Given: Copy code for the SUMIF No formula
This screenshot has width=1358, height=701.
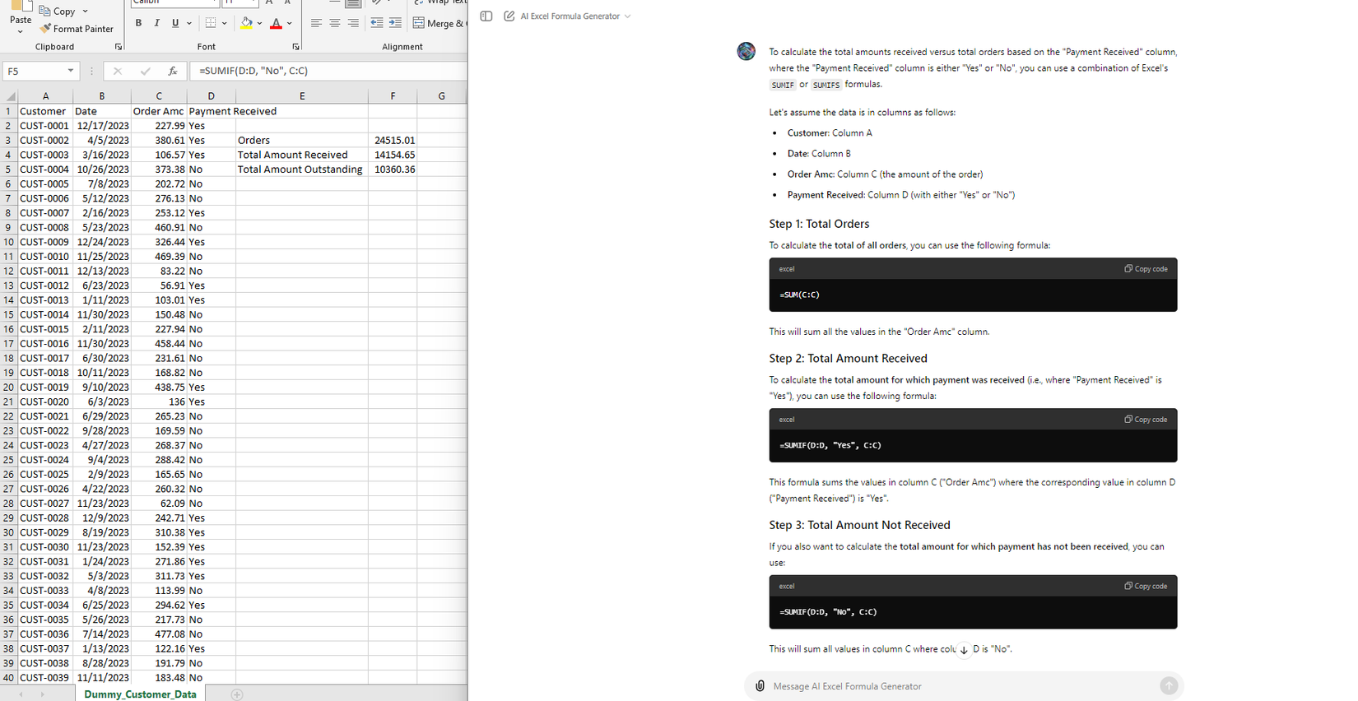Looking at the screenshot, I should [1146, 586].
